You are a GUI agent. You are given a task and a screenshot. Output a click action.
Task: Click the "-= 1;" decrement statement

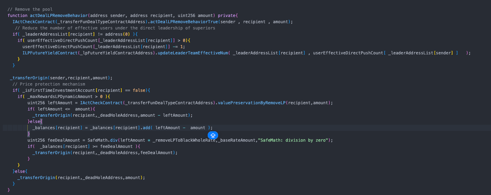coord(179,47)
